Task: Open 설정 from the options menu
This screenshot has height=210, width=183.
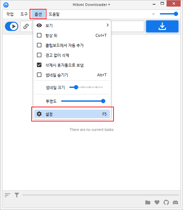Action: (x=72, y=114)
